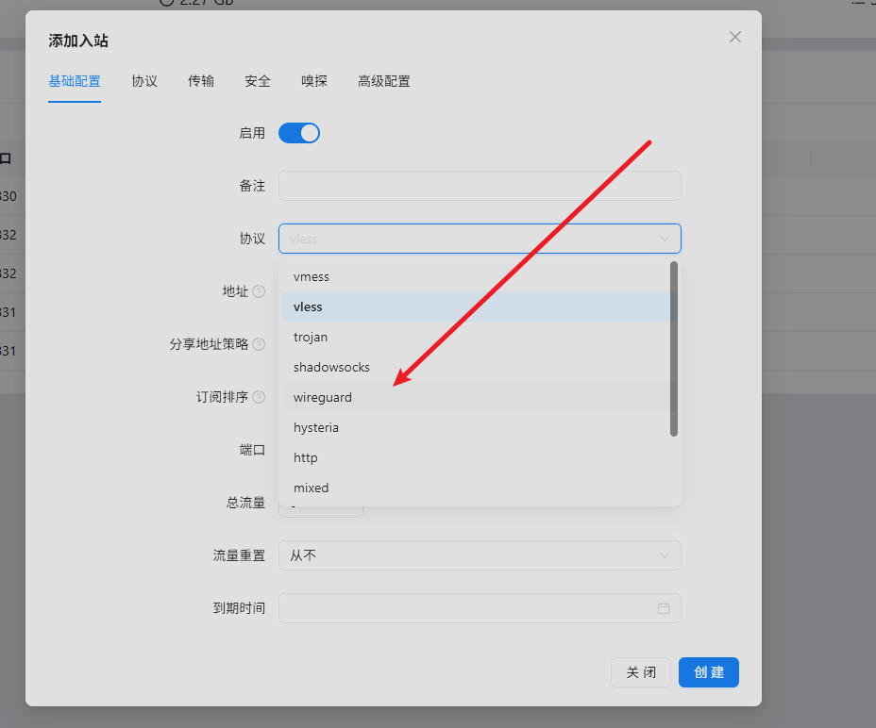Click the 关闭 button
The width and height of the screenshot is (876, 728).
(x=641, y=672)
